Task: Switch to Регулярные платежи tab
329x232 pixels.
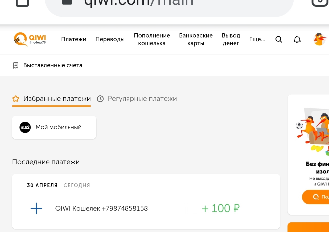Action: pos(142,99)
